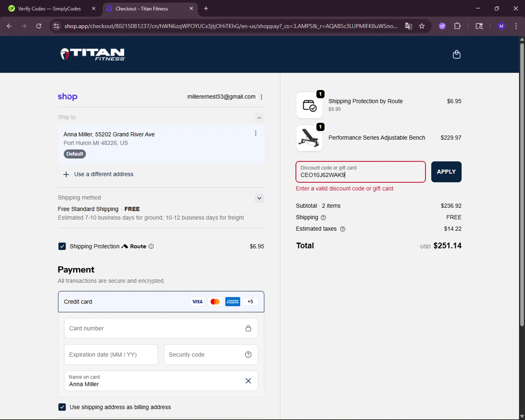Click the Default address badge

click(x=75, y=154)
